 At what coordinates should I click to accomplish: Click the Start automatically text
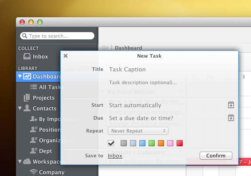pyautogui.click(x=135, y=105)
